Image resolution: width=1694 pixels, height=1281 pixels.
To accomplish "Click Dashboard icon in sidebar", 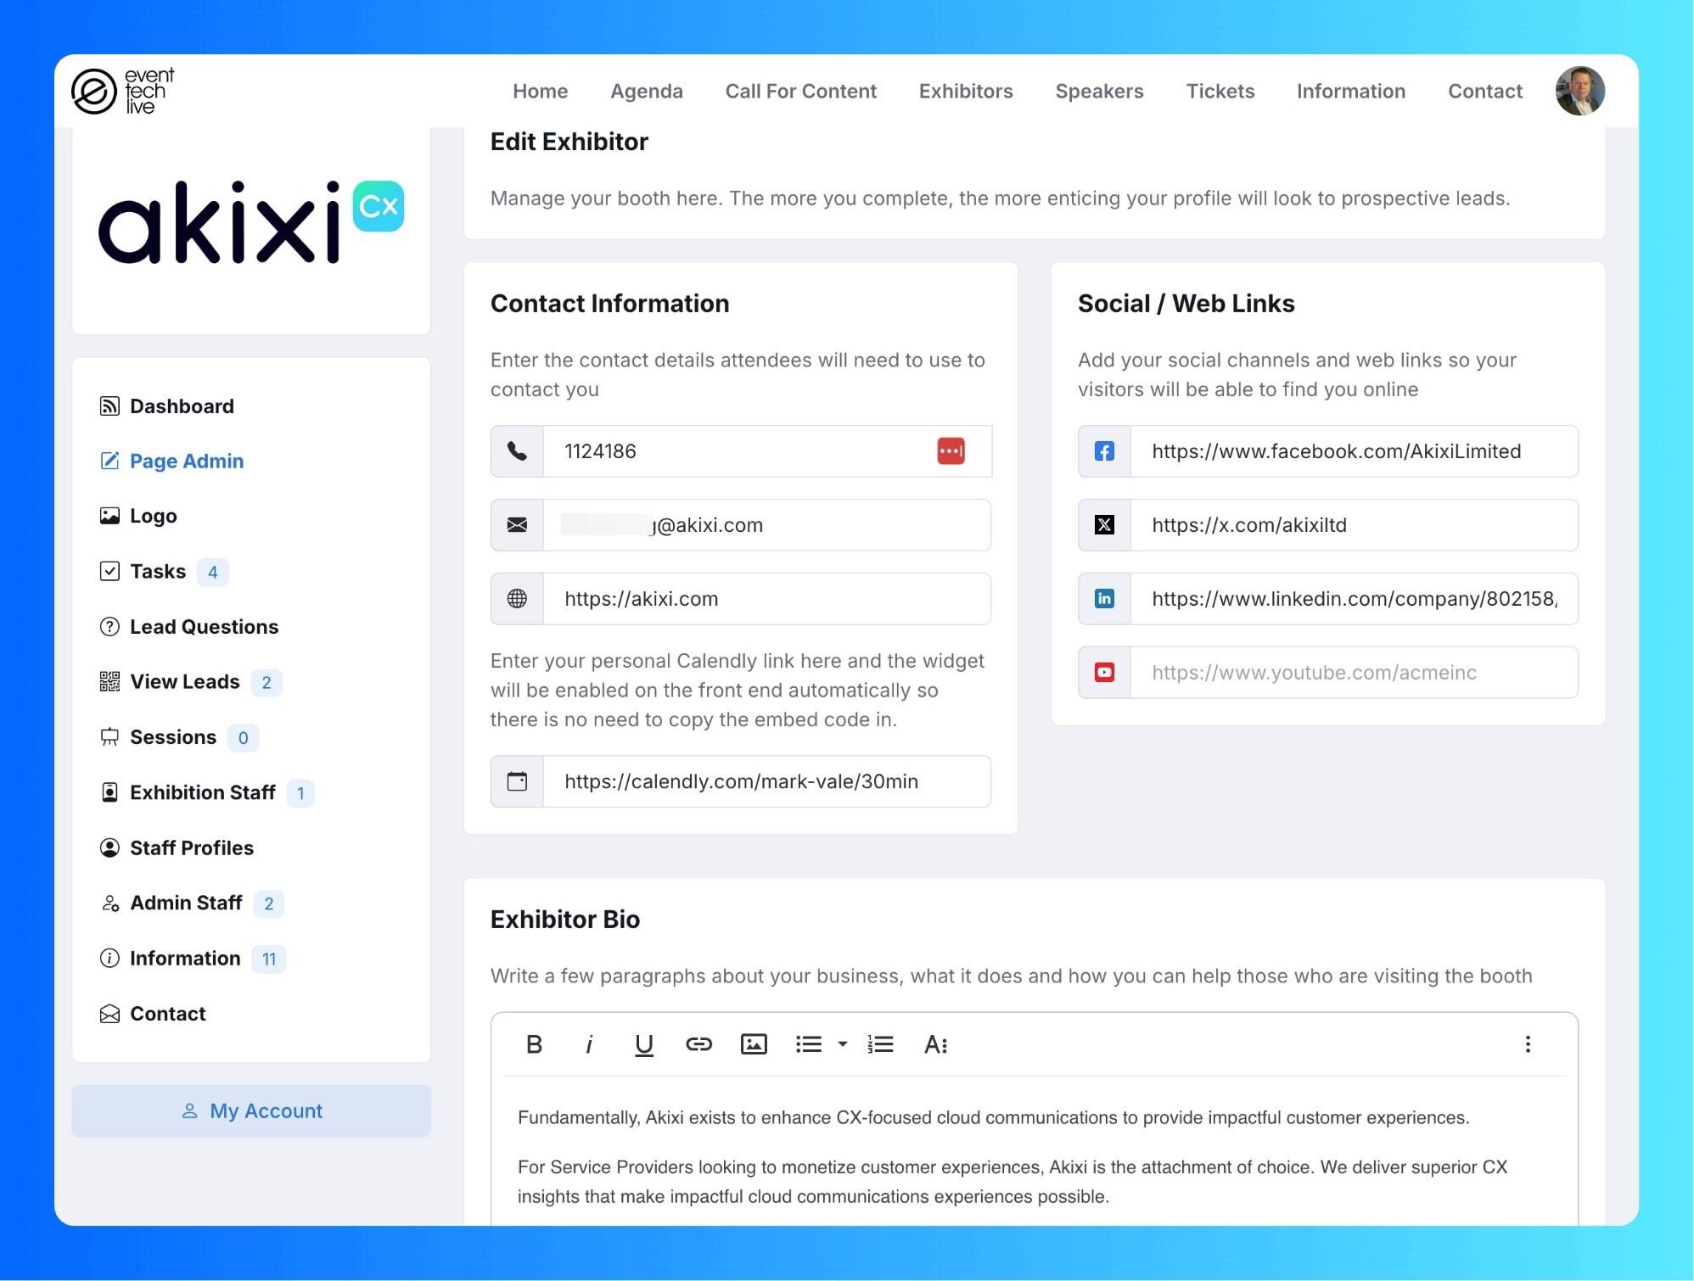I will 109,406.
